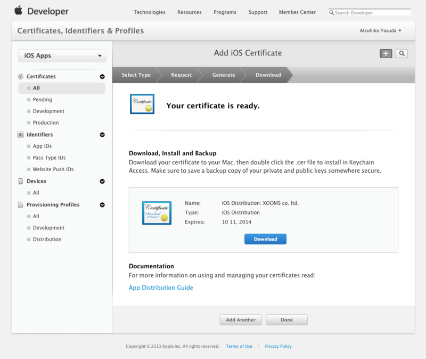Screen dimensions: 426x359
Task: Select All under Provisioning Profiles
Action: pyautogui.click(x=36, y=217)
